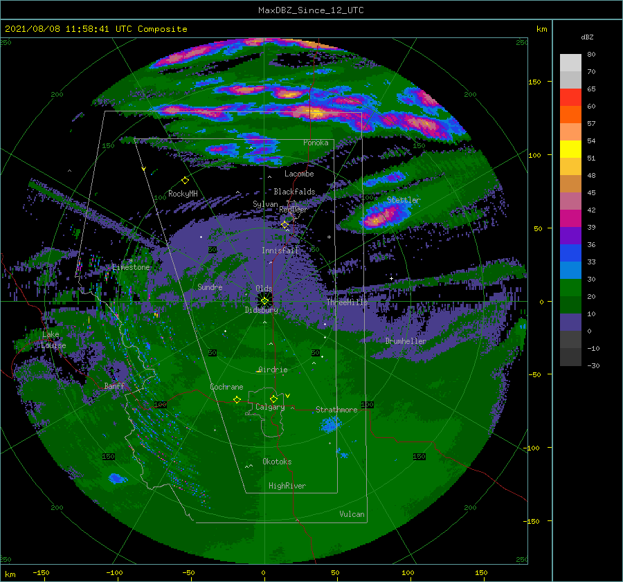This screenshot has height=582, width=623.
Task: Click the bright yellow swatch in the dBZ legend
Action: pos(570,149)
